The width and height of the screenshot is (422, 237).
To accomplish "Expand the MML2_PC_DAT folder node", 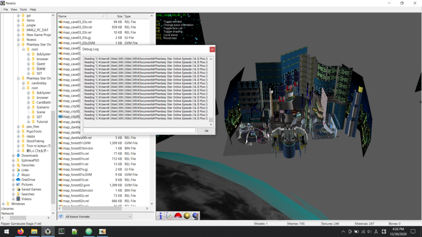I will [x=18, y=30].
